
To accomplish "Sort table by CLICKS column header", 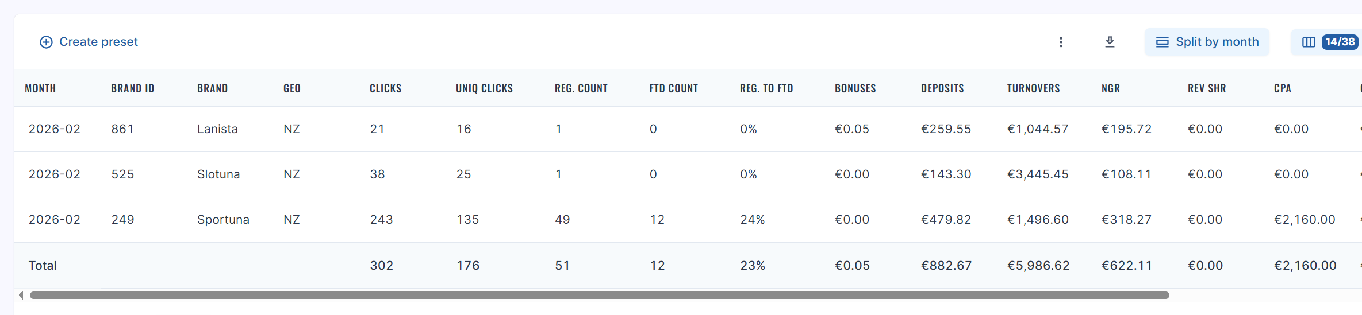I will (x=385, y=88).
